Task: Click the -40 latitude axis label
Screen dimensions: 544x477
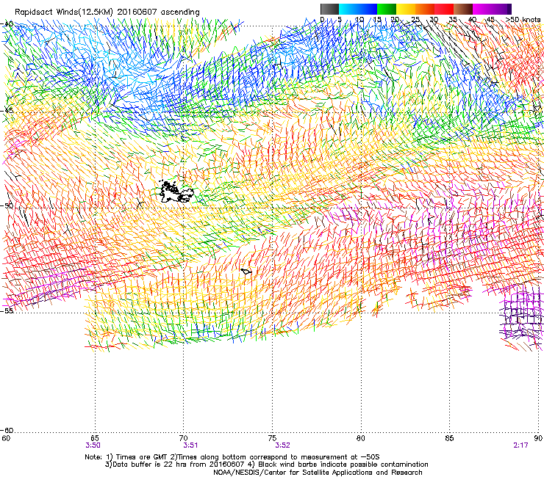Action: [x=7, y=24]
